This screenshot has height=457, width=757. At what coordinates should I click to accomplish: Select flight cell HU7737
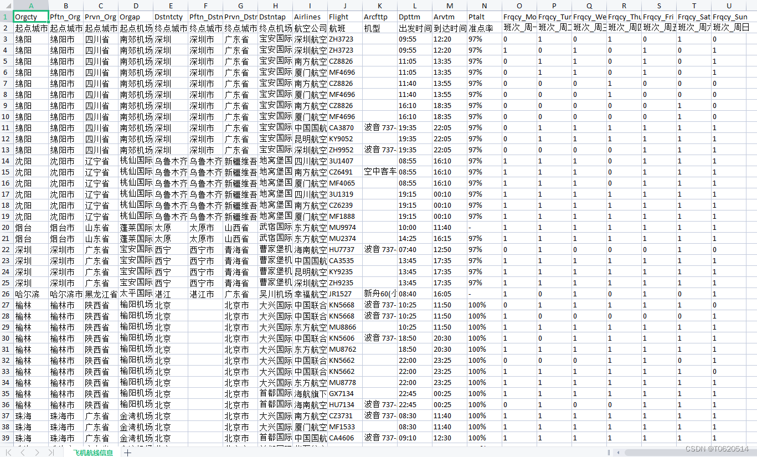click(x=345, y=249)
